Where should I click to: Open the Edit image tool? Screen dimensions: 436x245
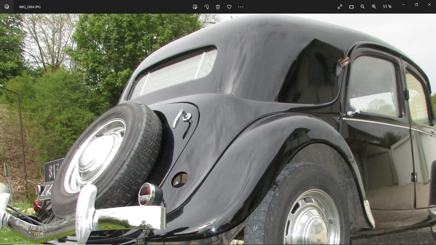pos(195,7)
